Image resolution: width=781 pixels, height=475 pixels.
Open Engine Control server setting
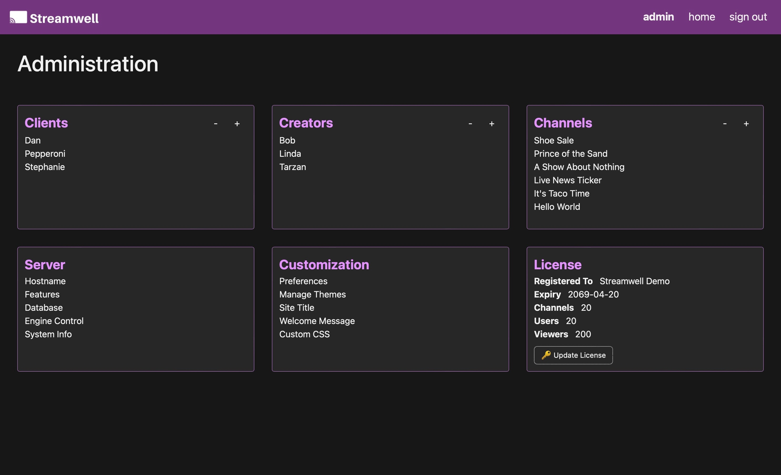[54, 321]
